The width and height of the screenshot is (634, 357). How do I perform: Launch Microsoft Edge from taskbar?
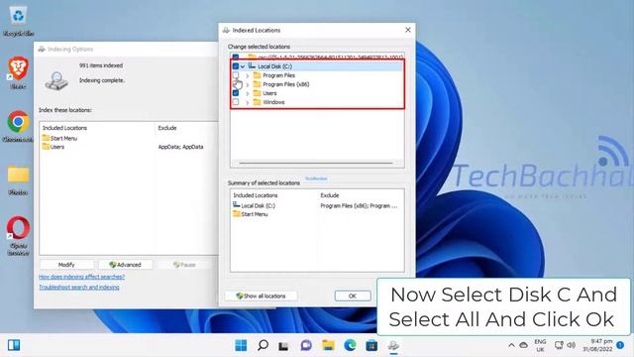[350, 345]
